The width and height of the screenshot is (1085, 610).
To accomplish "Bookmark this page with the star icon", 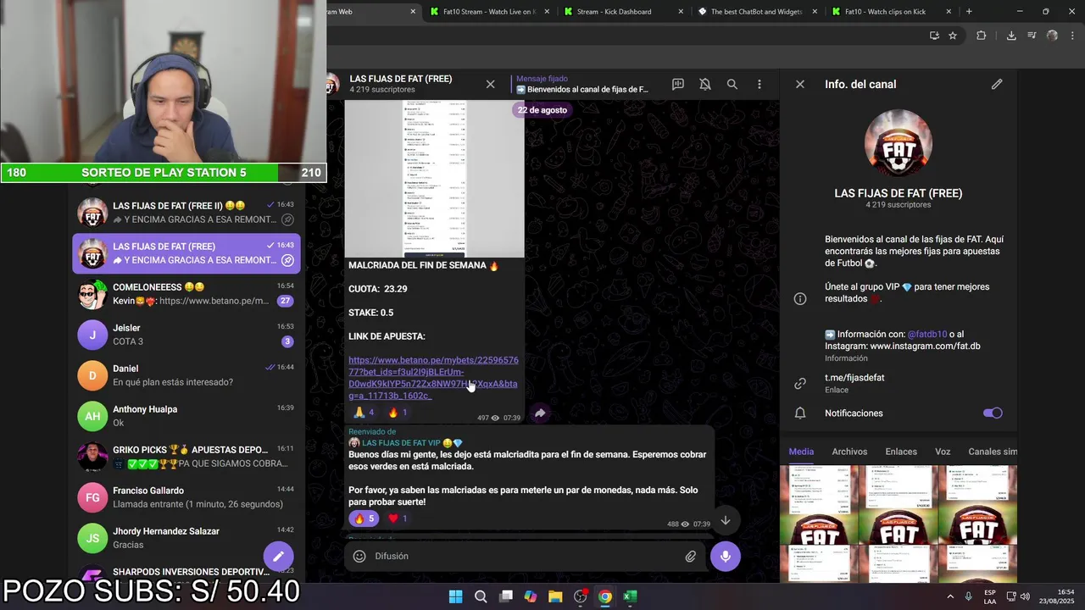I will [953, 36].
